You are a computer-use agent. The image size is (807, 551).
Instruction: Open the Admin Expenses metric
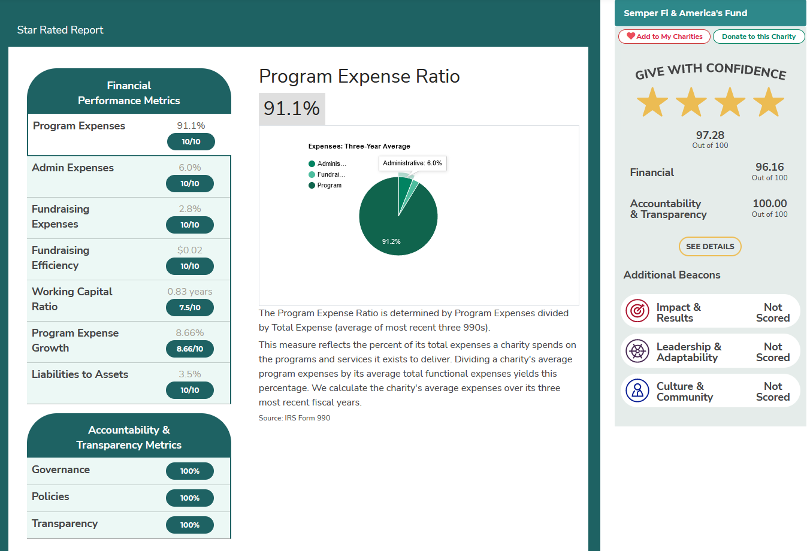[x=129, y=176]
